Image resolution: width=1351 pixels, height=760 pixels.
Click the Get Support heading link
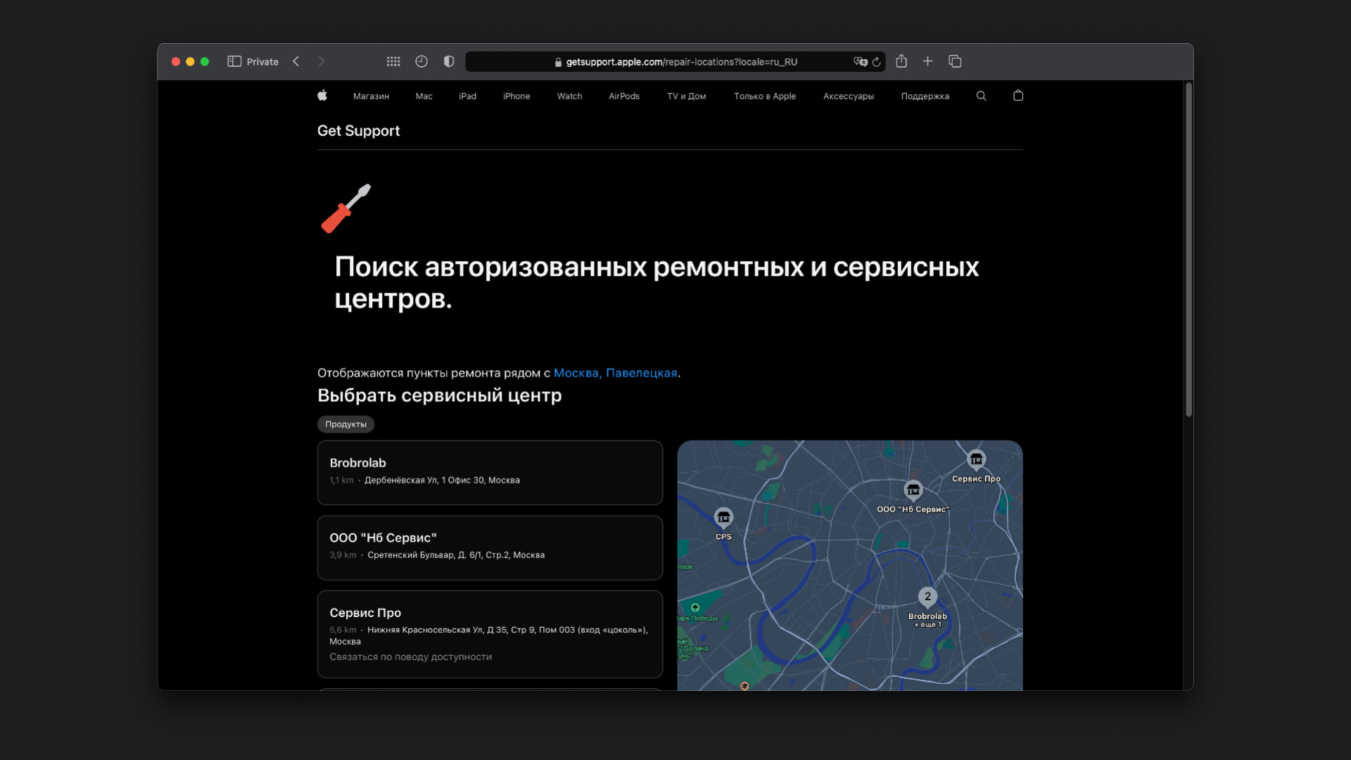(x=358, y=131)
